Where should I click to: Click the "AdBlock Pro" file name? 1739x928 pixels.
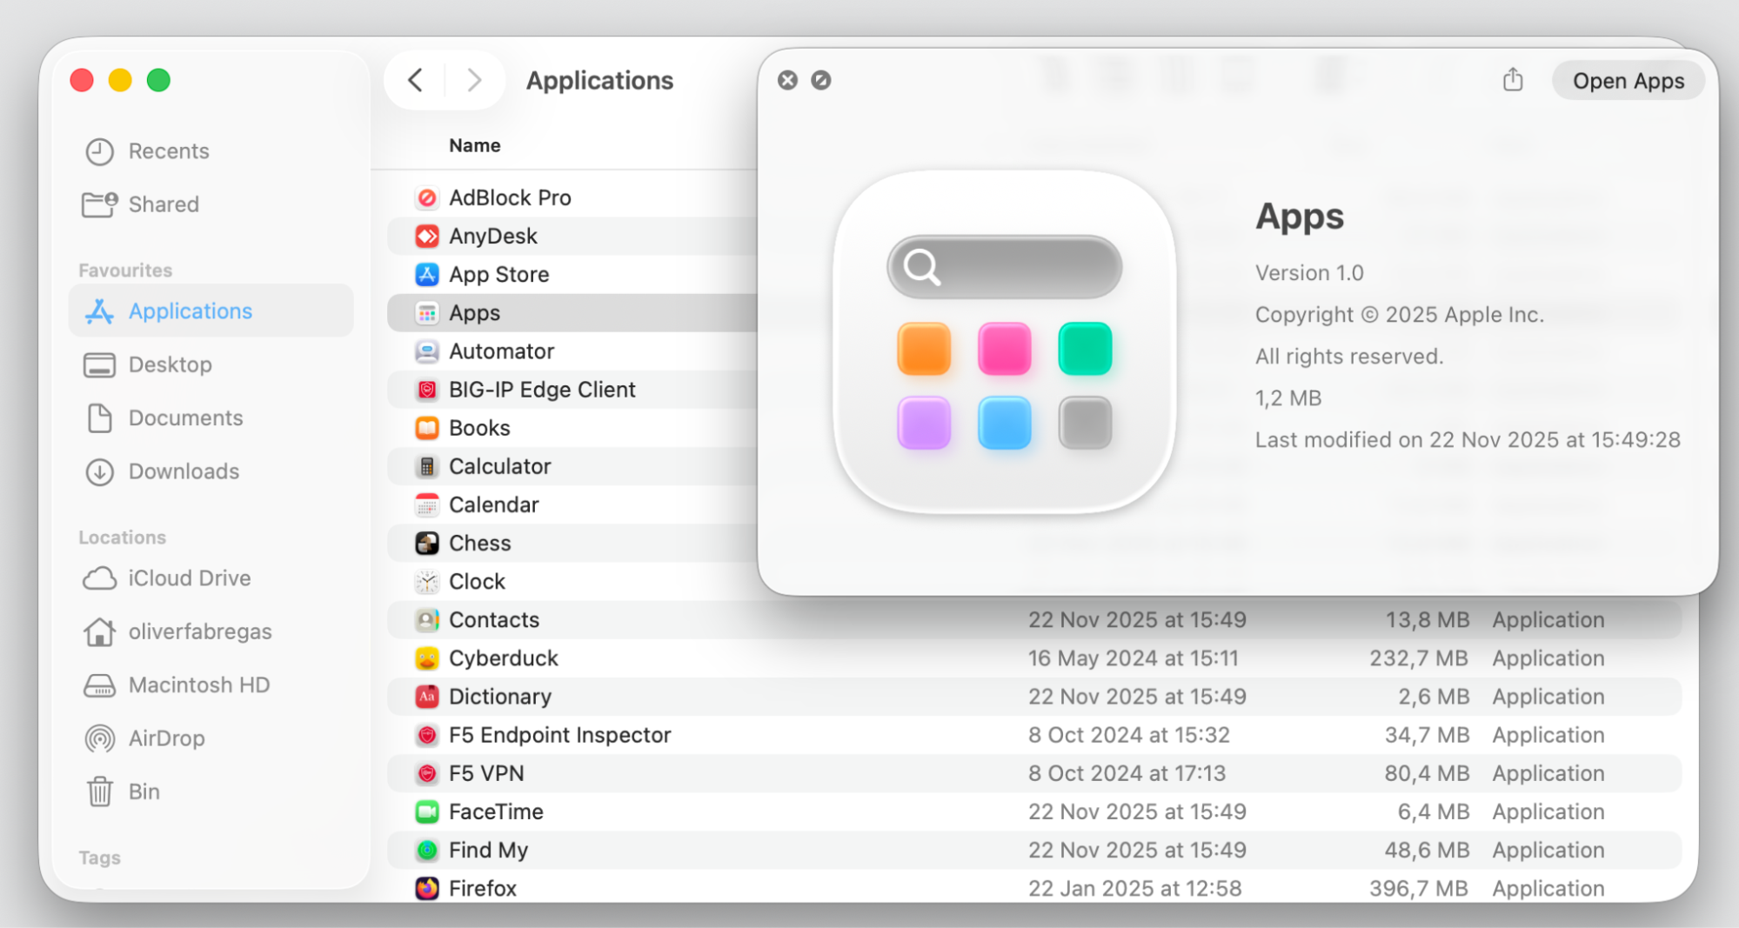click(510, 198)
